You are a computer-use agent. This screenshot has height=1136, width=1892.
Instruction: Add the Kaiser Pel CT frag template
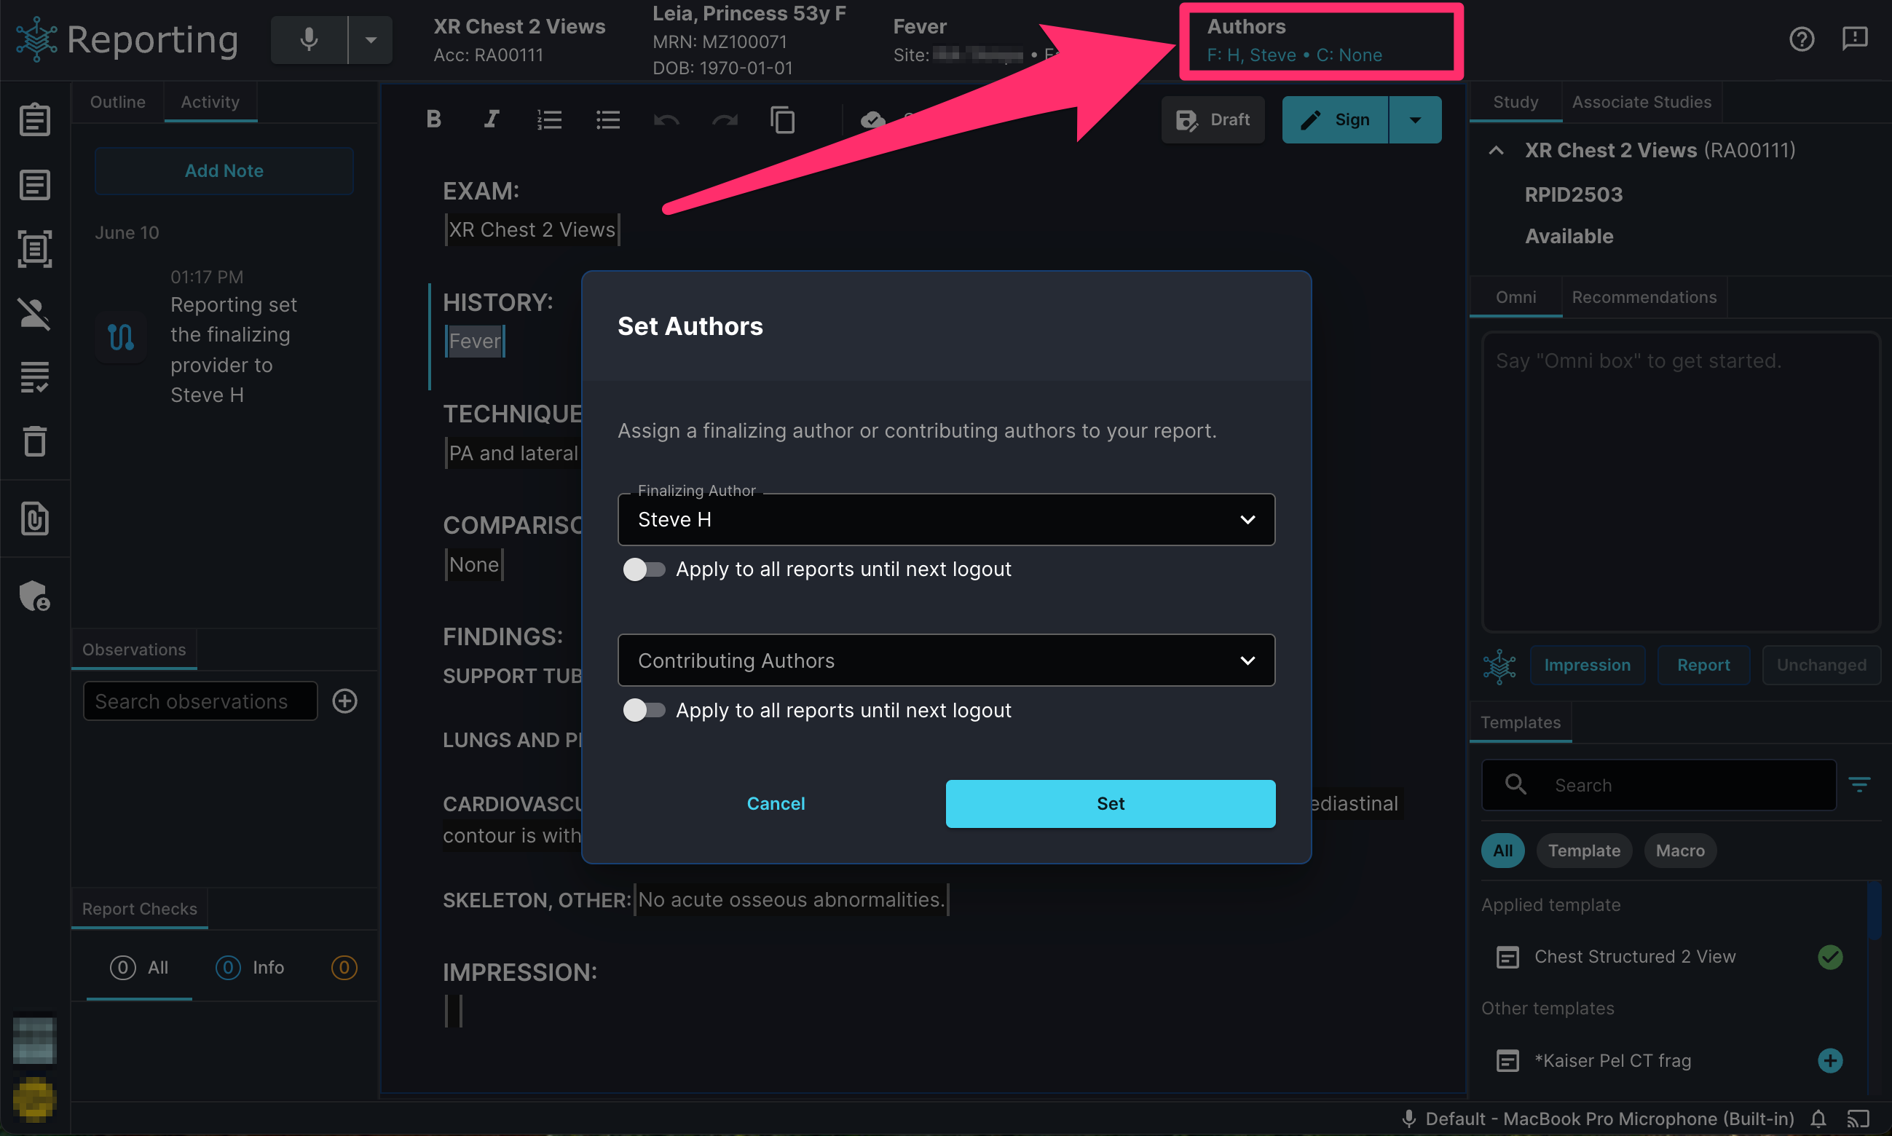1830,1061
